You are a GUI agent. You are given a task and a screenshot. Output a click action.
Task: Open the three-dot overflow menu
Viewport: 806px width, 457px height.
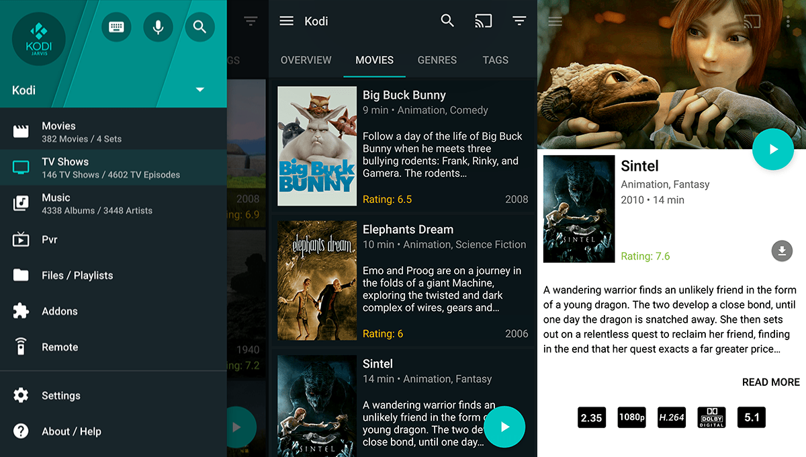(788, 22)
